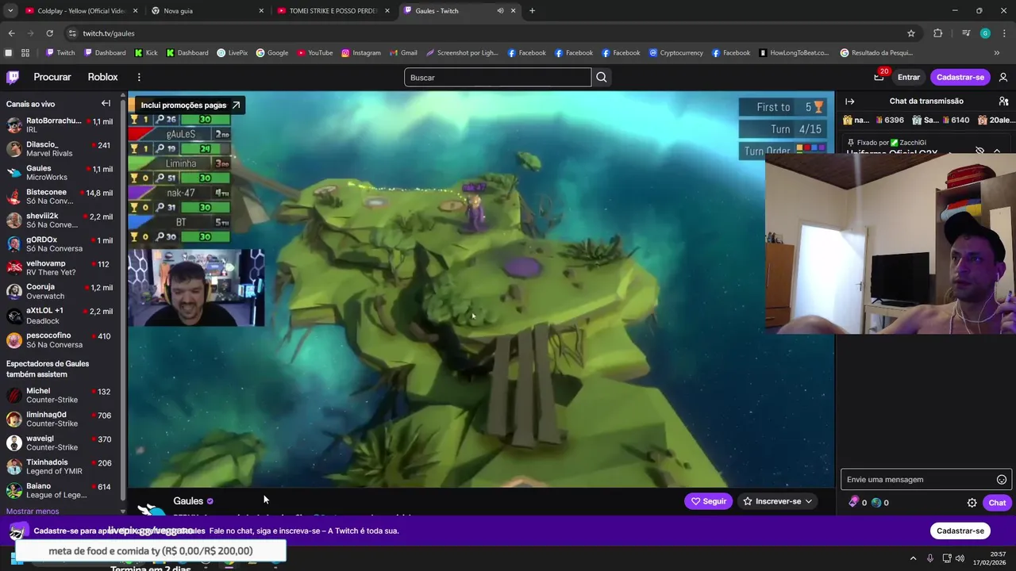Screen dimensions: 1016x571
Task: Open the Gmail bookmark
Action: [403, 53]
